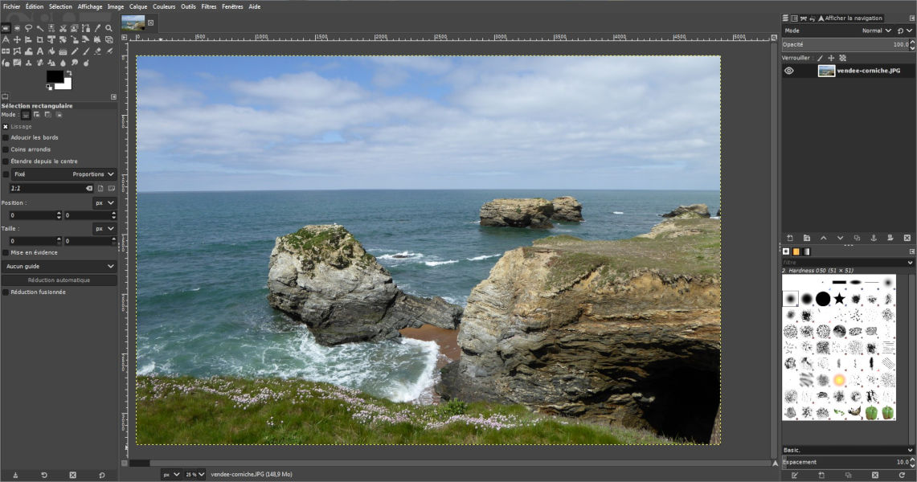Create a new layer group
Image resolution: width=917 pixels, height=482 pixels.
coord(807,238)
